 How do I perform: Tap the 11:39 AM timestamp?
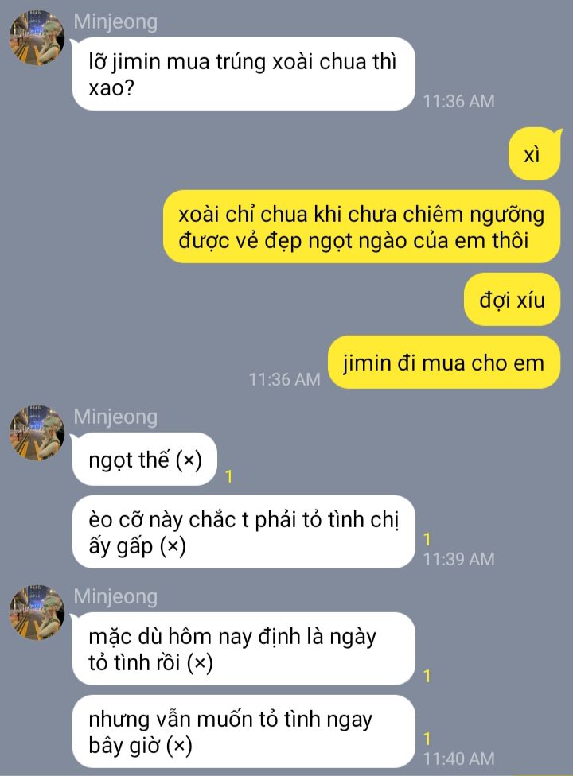[458, 559]
